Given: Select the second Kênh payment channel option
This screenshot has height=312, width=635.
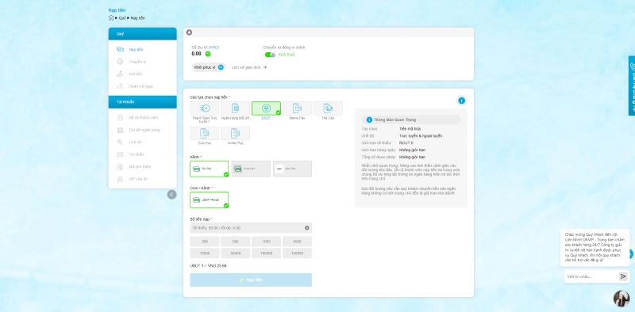Looking at the screenshot, I should [251, 169].
